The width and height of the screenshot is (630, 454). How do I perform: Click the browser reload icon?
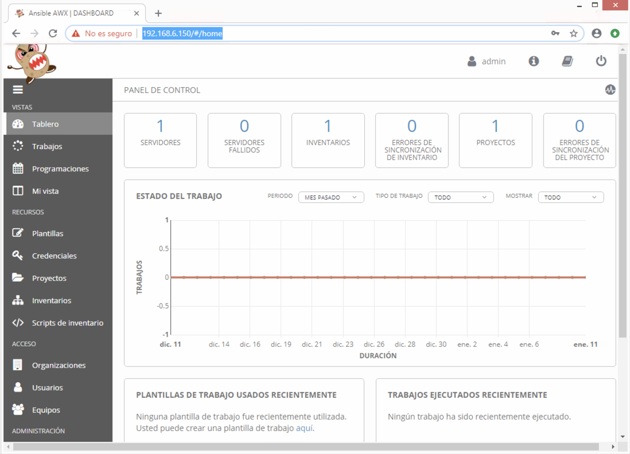[53, 33]
